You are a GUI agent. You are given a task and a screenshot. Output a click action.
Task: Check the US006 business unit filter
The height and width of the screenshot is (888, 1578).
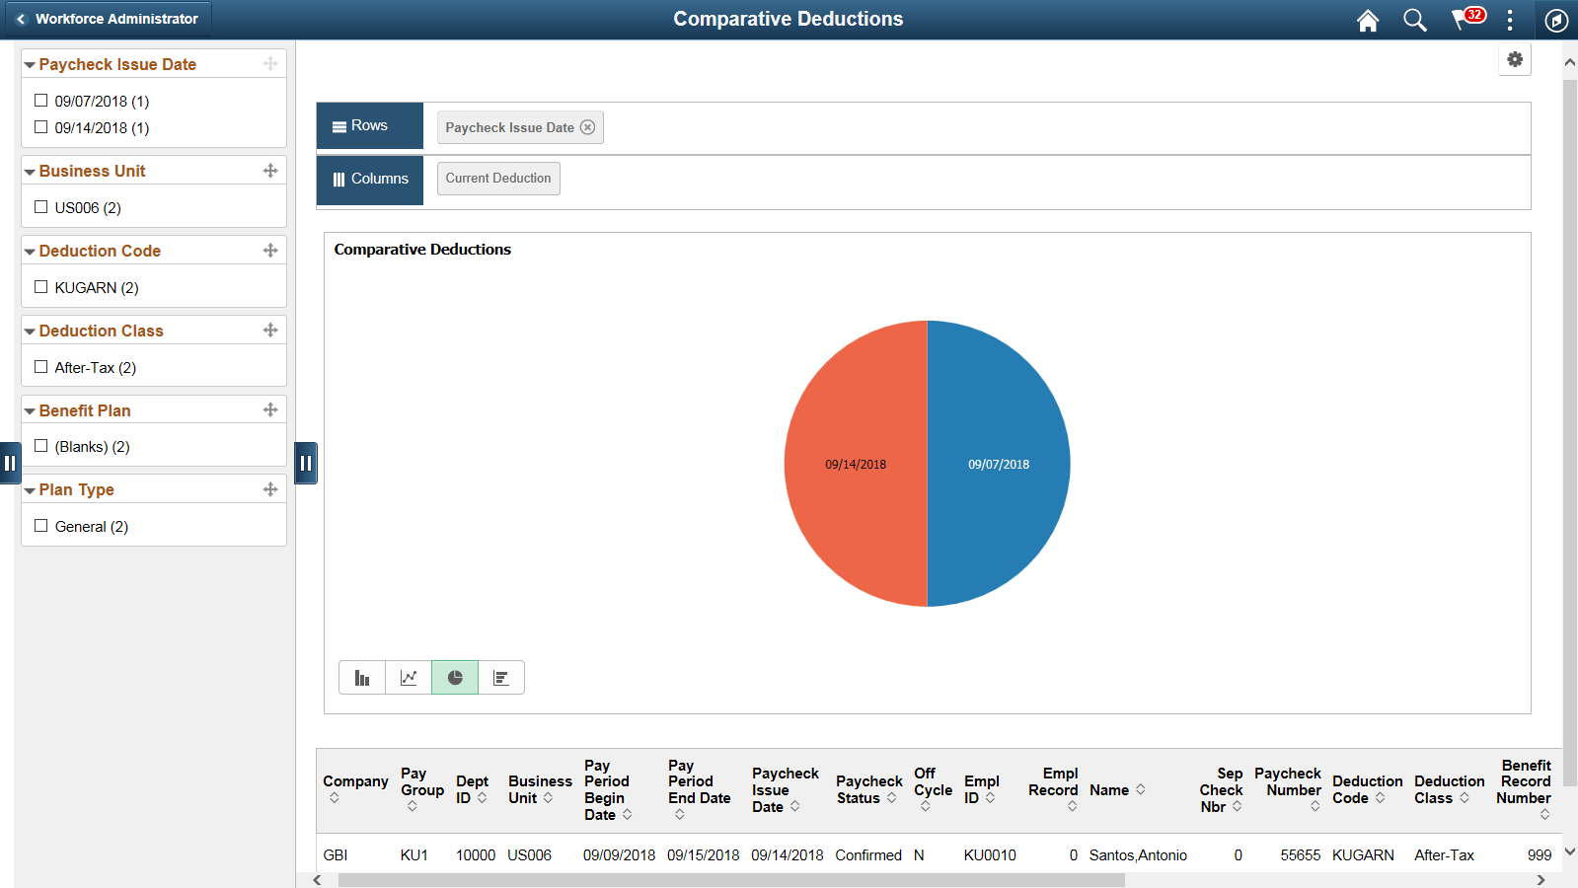click(41, 207)
